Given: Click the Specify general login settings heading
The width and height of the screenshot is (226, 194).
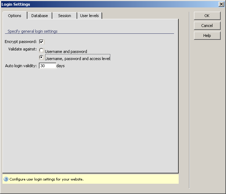Looking at the screenshot, I should [32, 31].
